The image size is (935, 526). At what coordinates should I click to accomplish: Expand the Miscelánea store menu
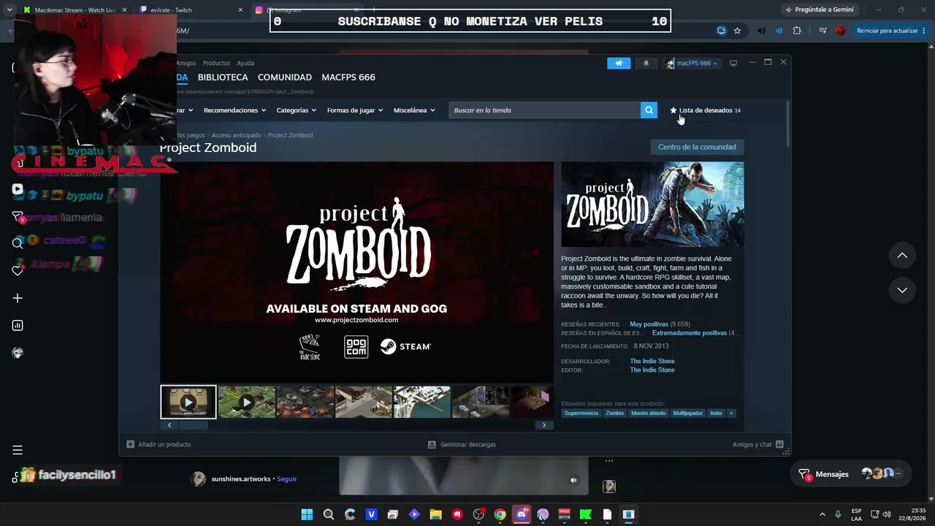[x=414, y=110]
